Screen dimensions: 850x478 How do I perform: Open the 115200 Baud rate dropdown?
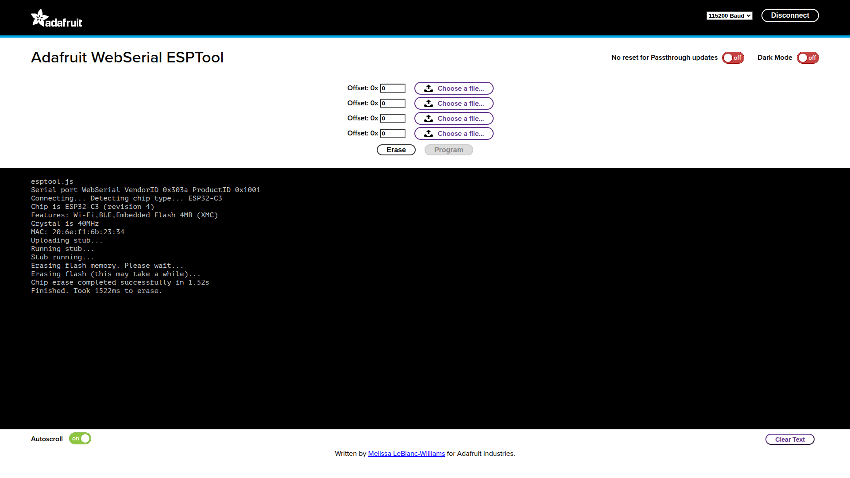coord(729,16)
